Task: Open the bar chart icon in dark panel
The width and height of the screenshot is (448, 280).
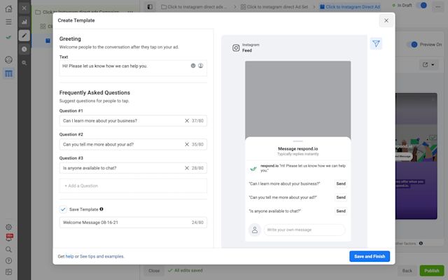Action: tap(24, 22)
